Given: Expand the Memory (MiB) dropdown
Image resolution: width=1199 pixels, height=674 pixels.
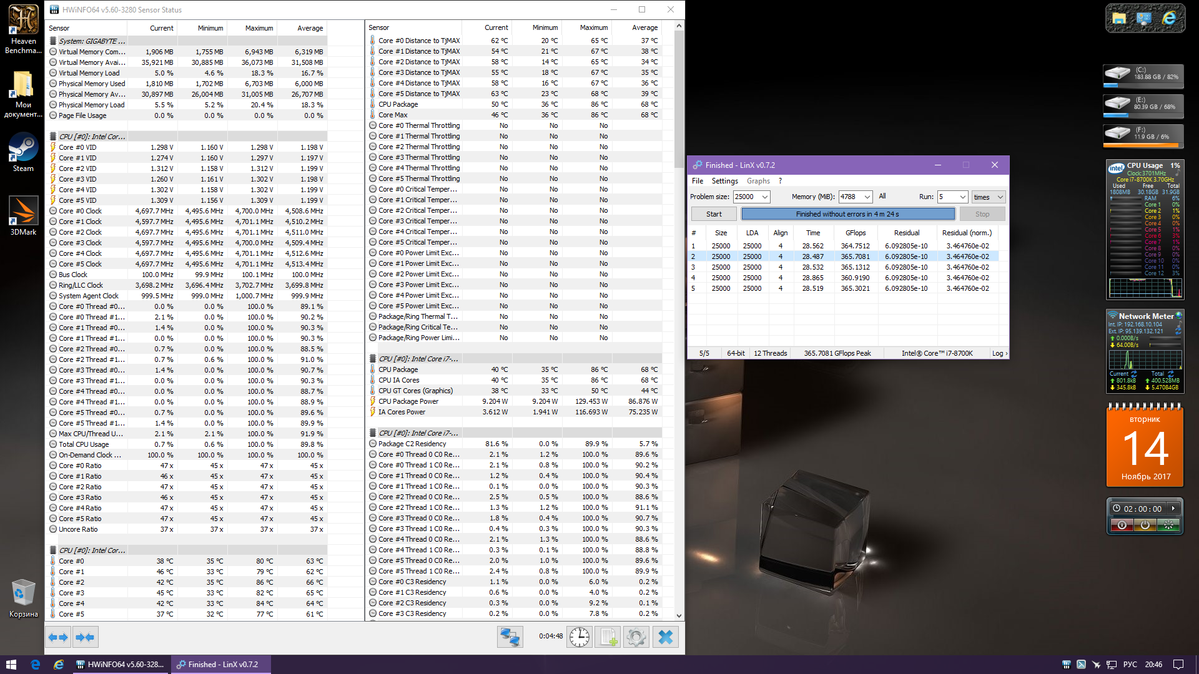Looking at the screenshot, I should (867, 197).
